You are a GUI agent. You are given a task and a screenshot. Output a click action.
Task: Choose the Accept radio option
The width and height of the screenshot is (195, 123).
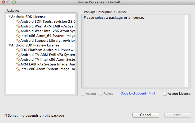pos(83,94)
